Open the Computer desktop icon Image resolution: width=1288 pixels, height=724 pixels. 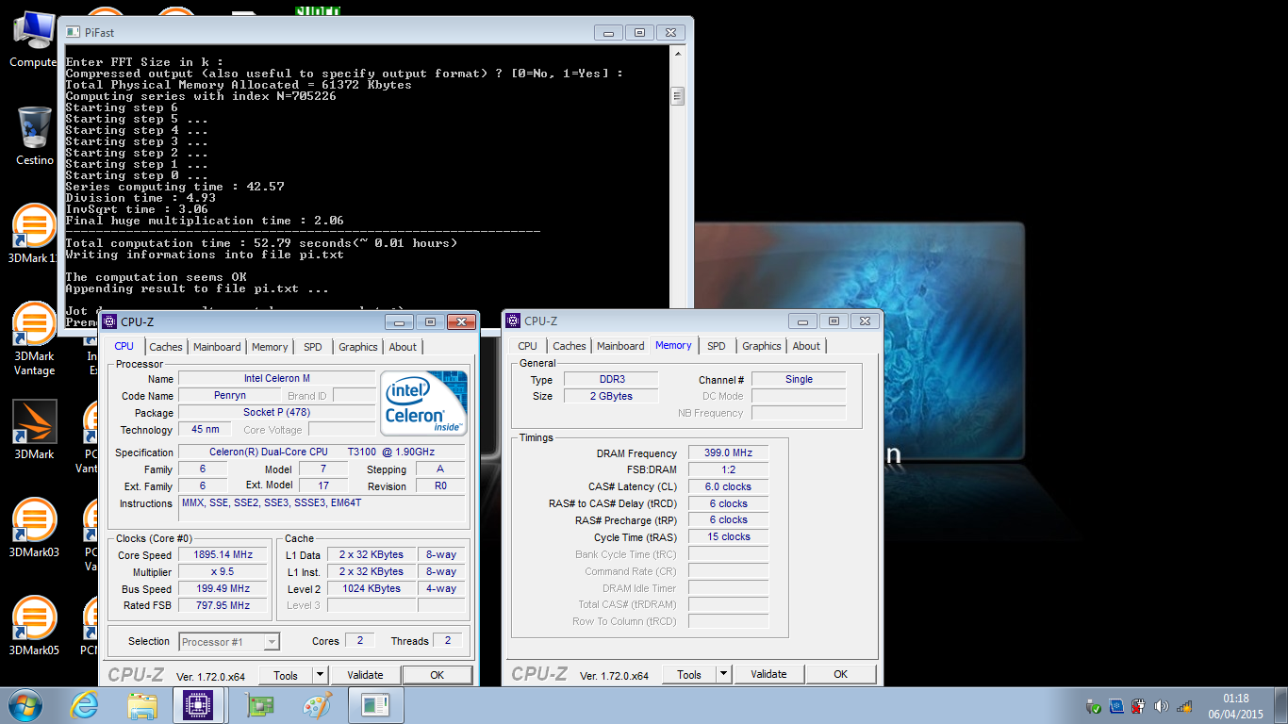[x=33, y=39]
